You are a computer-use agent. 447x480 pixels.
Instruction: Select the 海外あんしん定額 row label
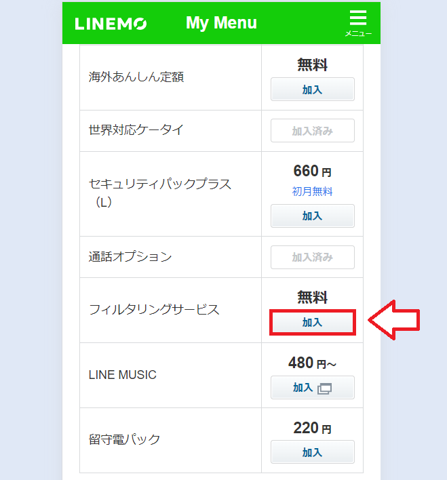coord(136,77)
